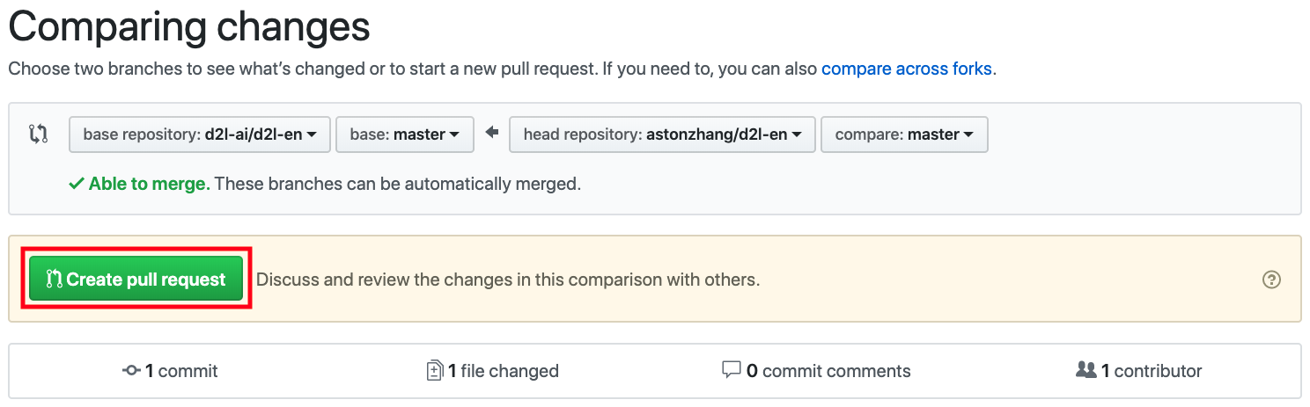Click the Able to merge status text
The width and height of the screenshot is (1310, 407).
click(x=149, y=185)
